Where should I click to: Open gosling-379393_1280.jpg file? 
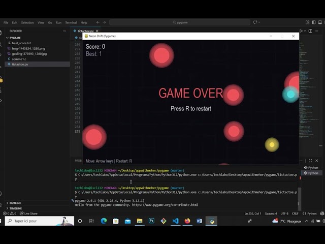(x=29, y=54)
